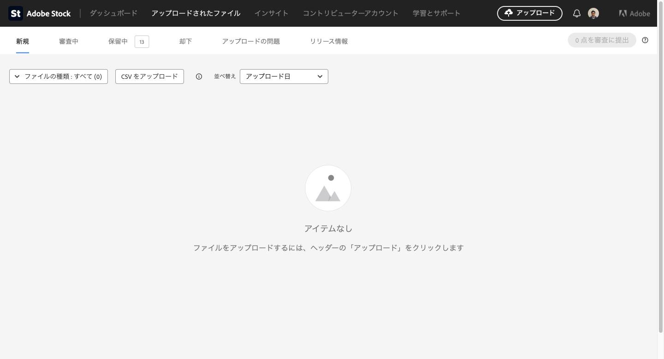Switch to the 却下 tab
This screenshot has height=359, width=664.
pyautogui.click(x=186, y=41)
